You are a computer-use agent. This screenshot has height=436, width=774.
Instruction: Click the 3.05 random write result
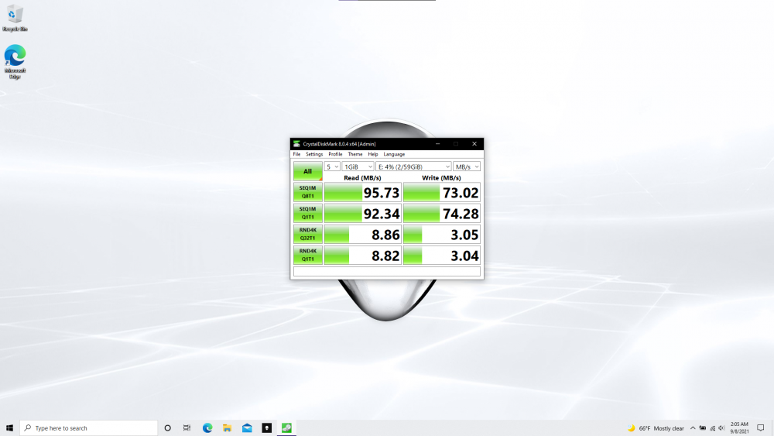(x=442, y=235)
